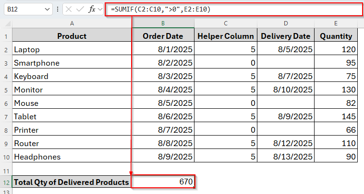The height and width of the screenshot is (194, 364).
Task: Click the Delivery Date cell 8/13/2025
Action: 286,157
